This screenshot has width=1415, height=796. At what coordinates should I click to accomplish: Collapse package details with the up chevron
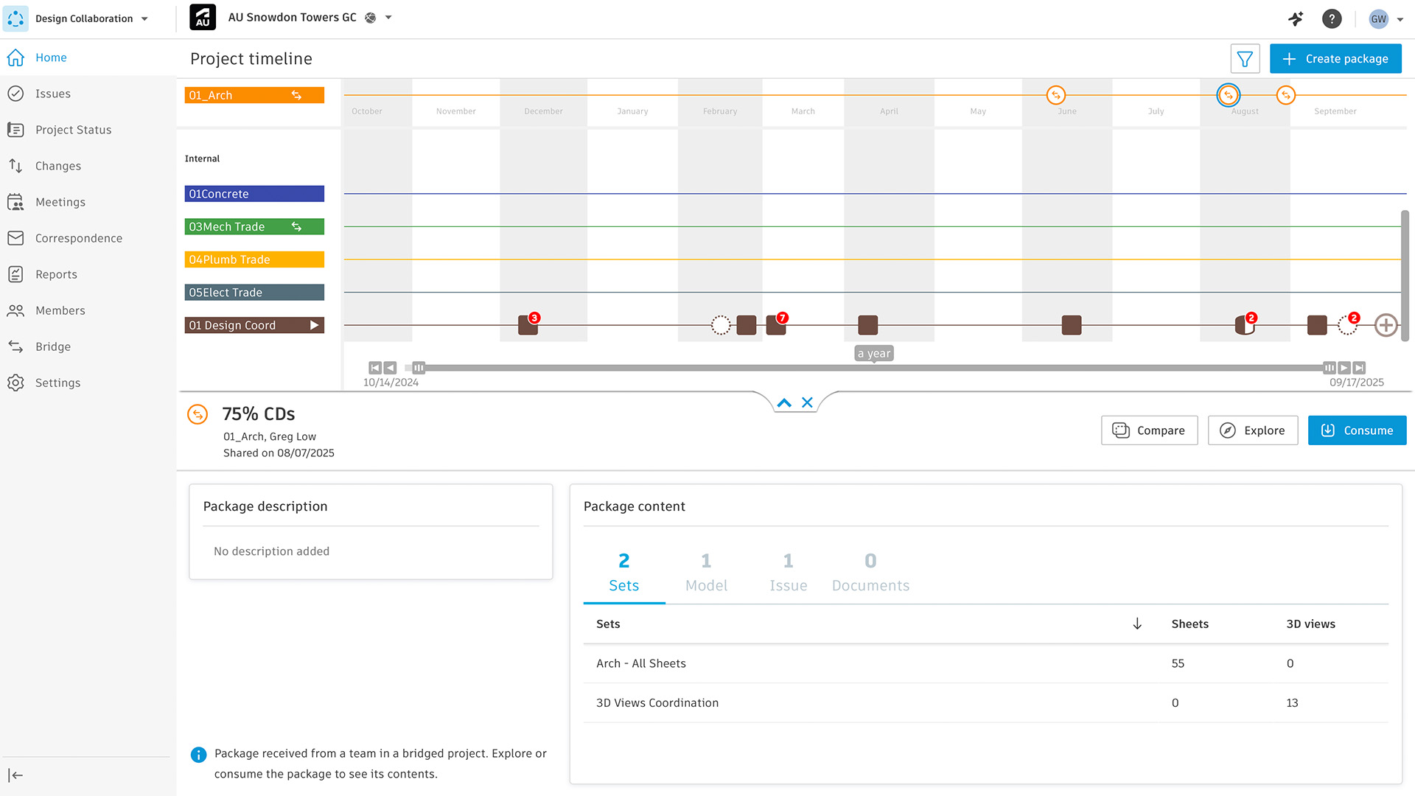coord(784,402)
